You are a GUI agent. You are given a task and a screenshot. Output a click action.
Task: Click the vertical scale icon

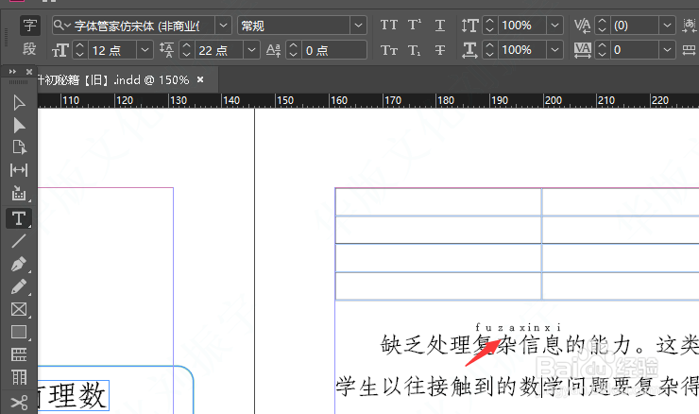point(469,26)
